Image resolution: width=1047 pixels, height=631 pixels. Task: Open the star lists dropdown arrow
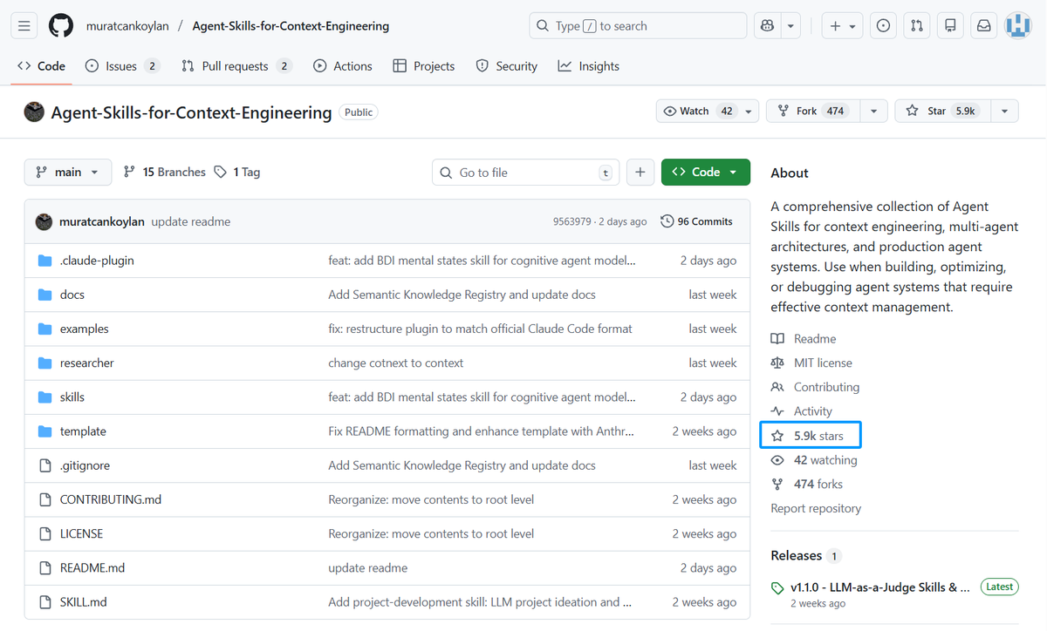[x=1004, y=112]
